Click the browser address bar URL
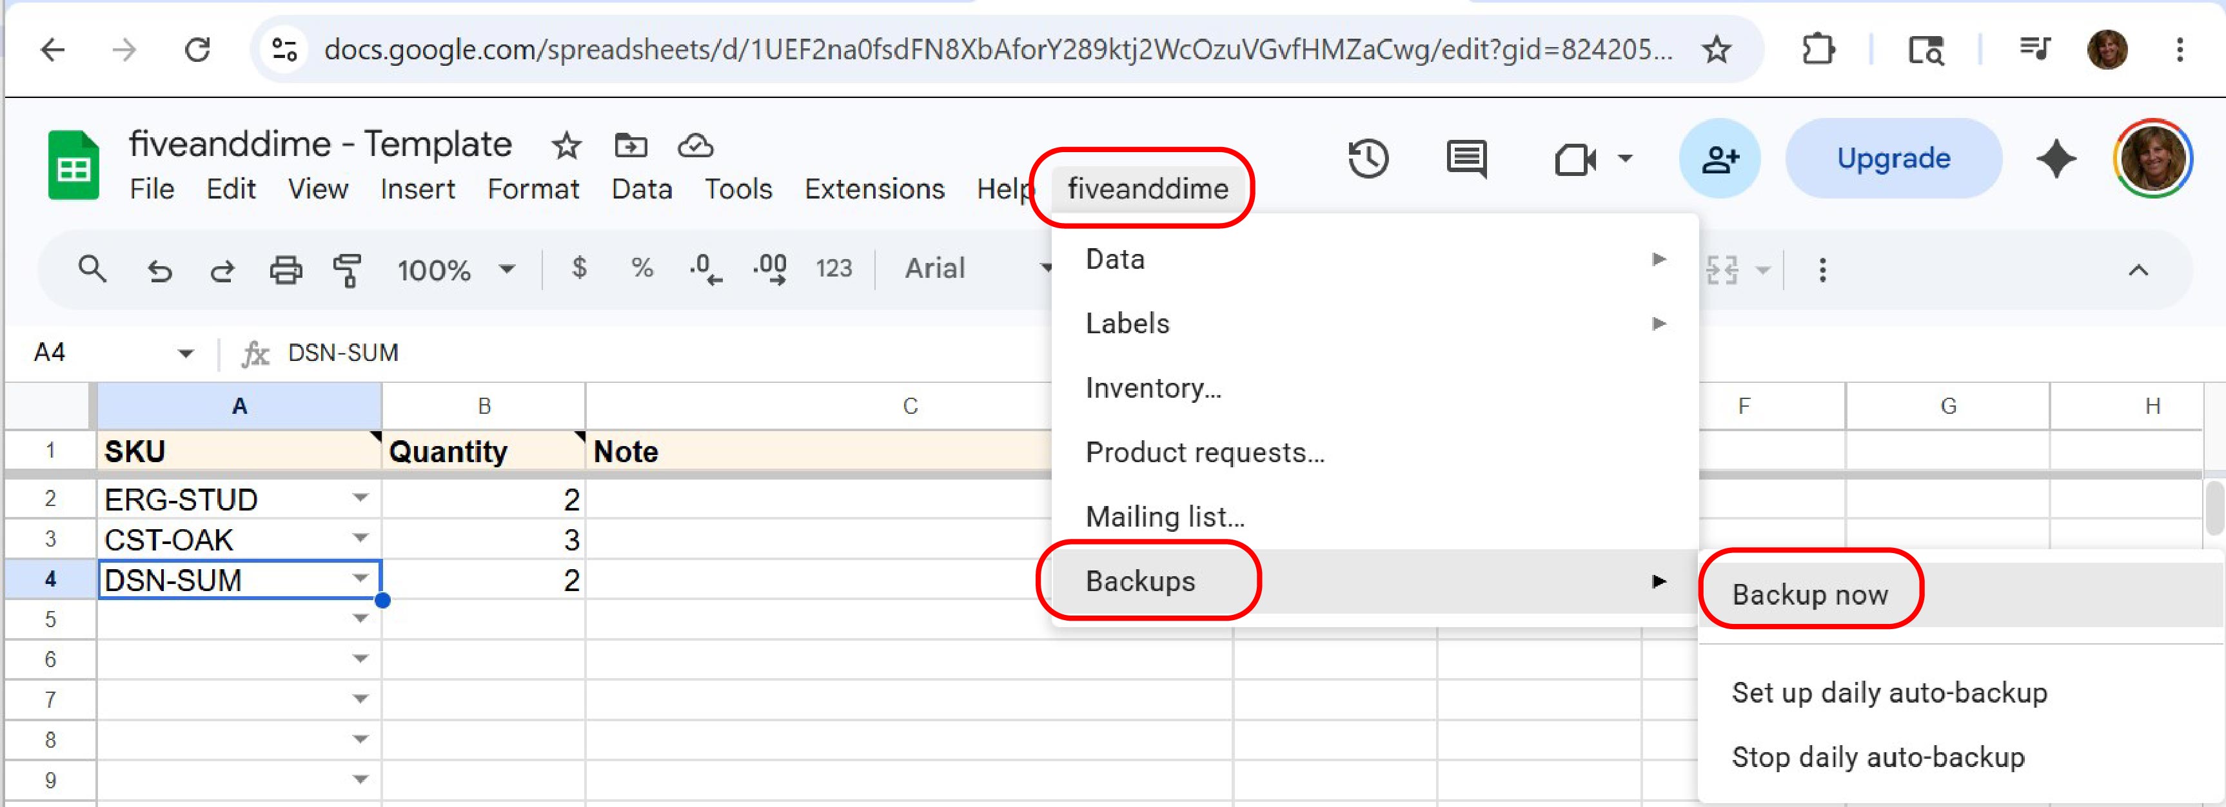 click(x=998, y=49)
